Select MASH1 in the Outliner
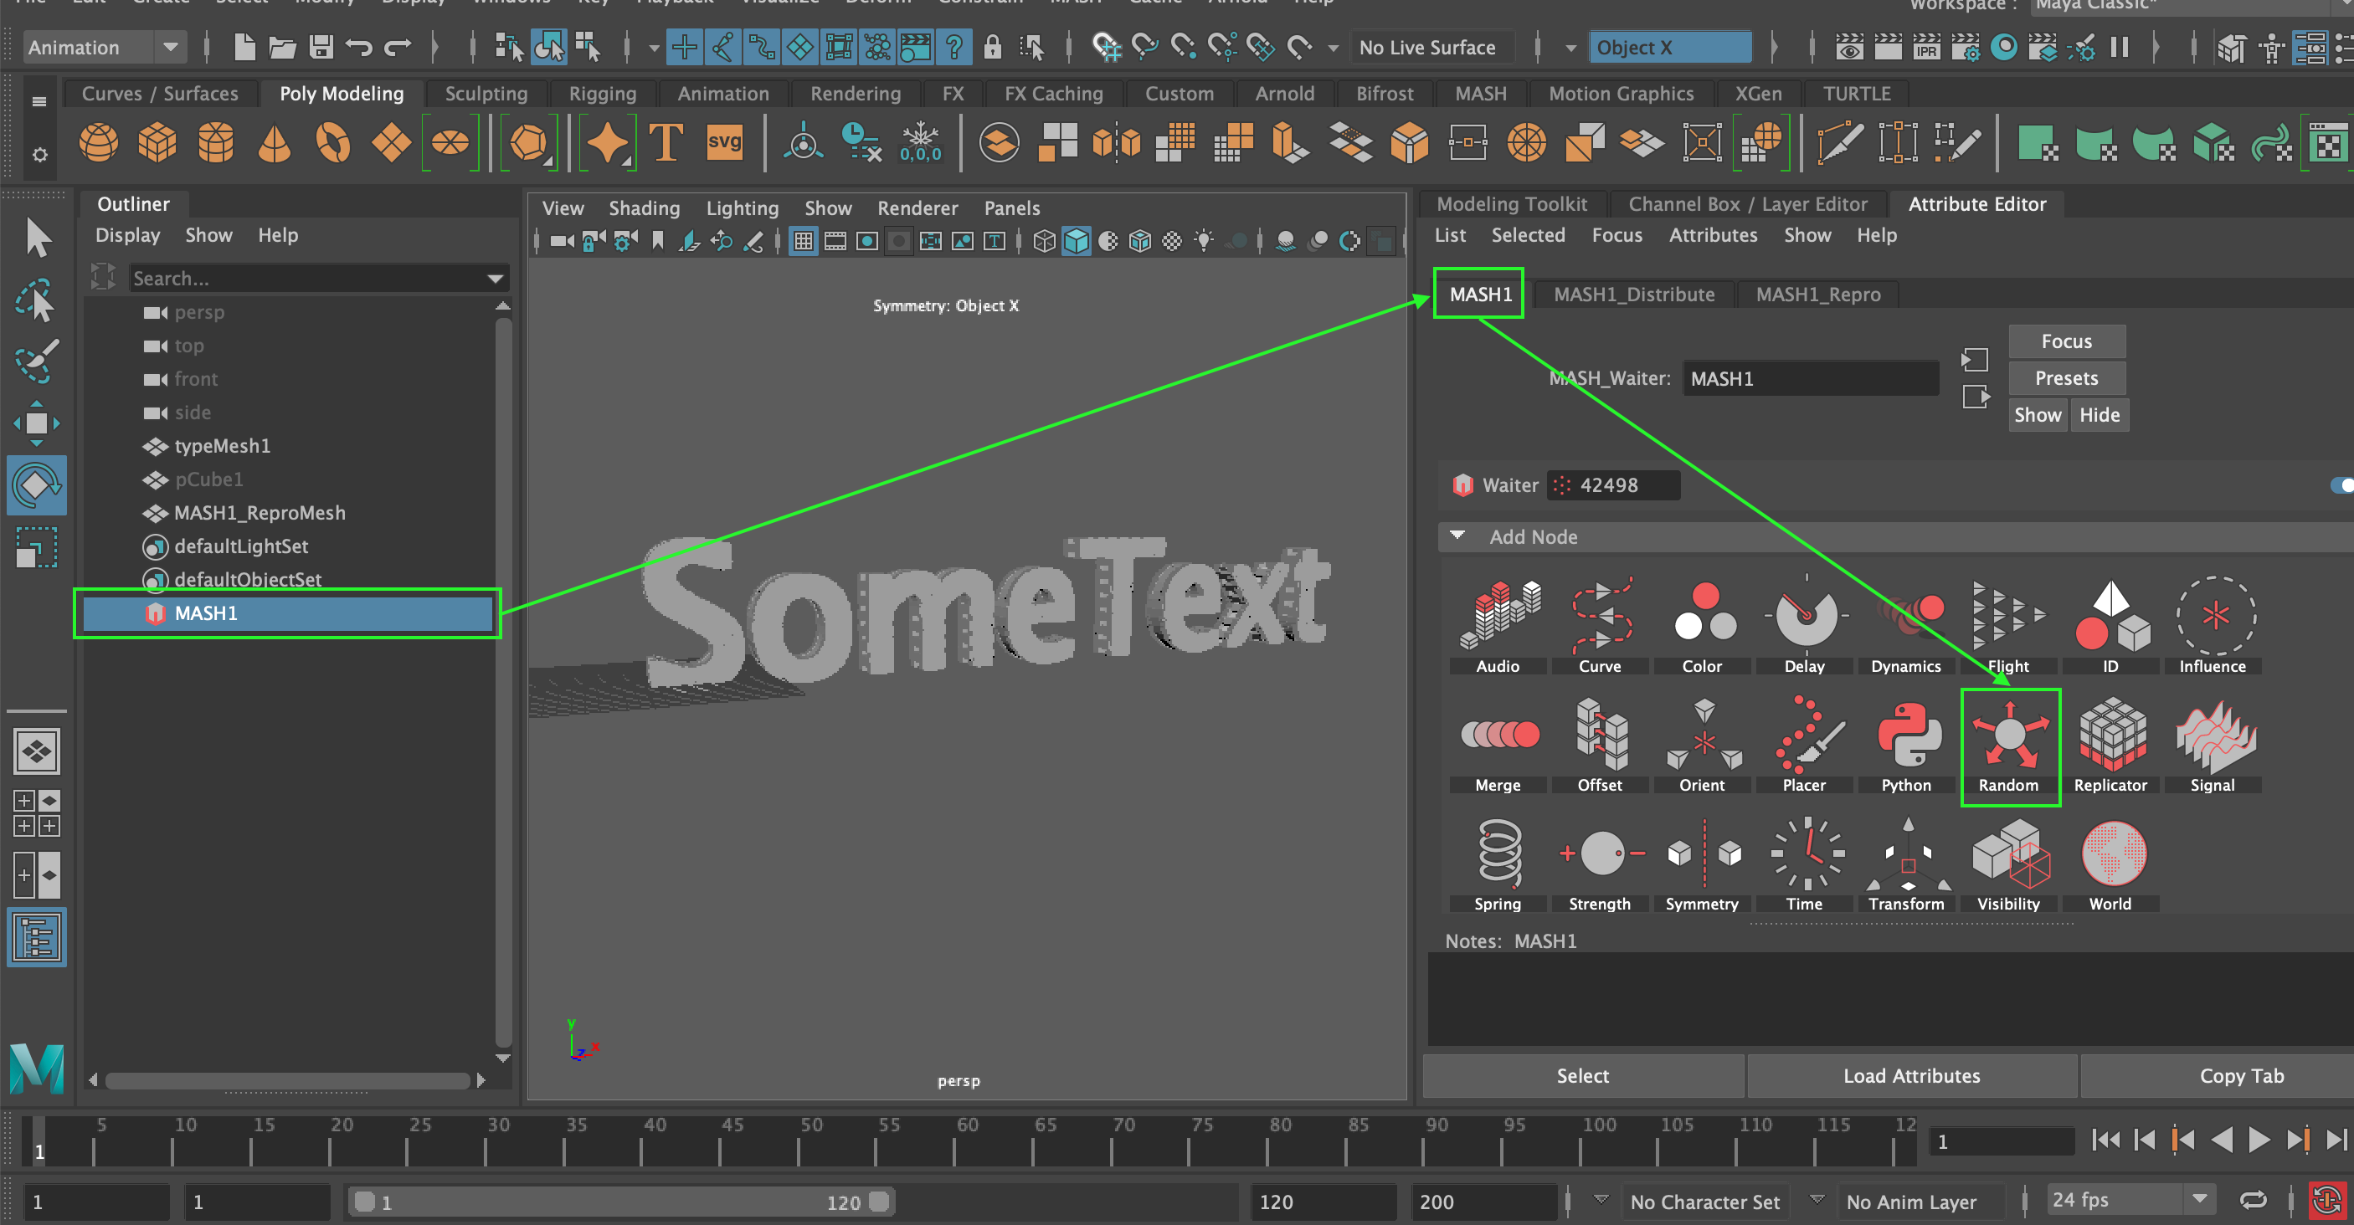Screen dimensions: 2354x1225 [208, 613]
